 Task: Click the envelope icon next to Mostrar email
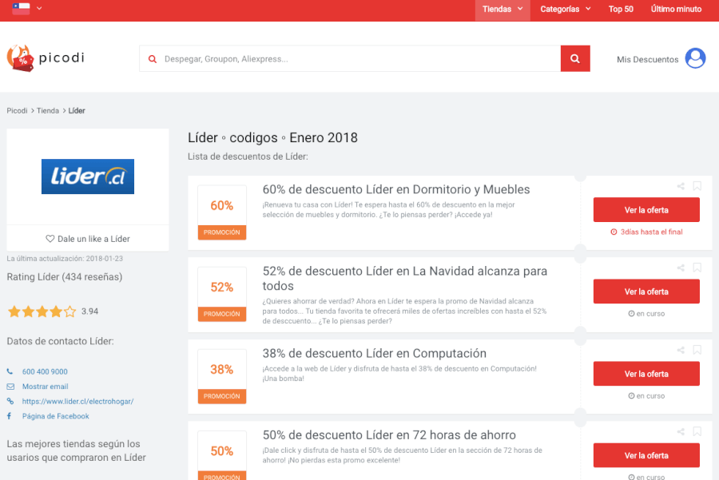tap(10, 387)
